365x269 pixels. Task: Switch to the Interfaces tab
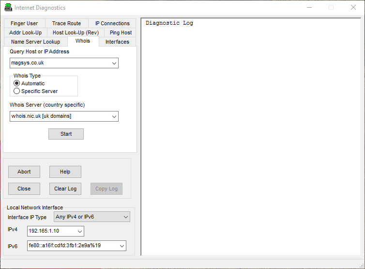[x=117, y=42]
